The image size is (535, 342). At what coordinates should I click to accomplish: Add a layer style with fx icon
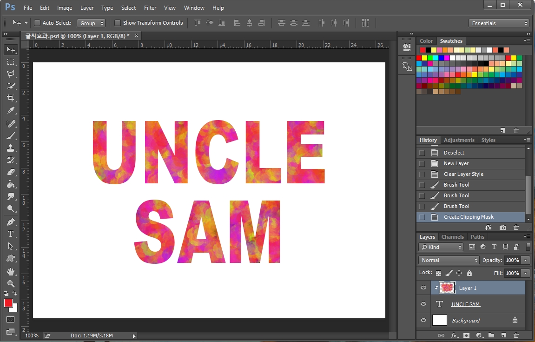pyautogui.click(x=454, y=335)
